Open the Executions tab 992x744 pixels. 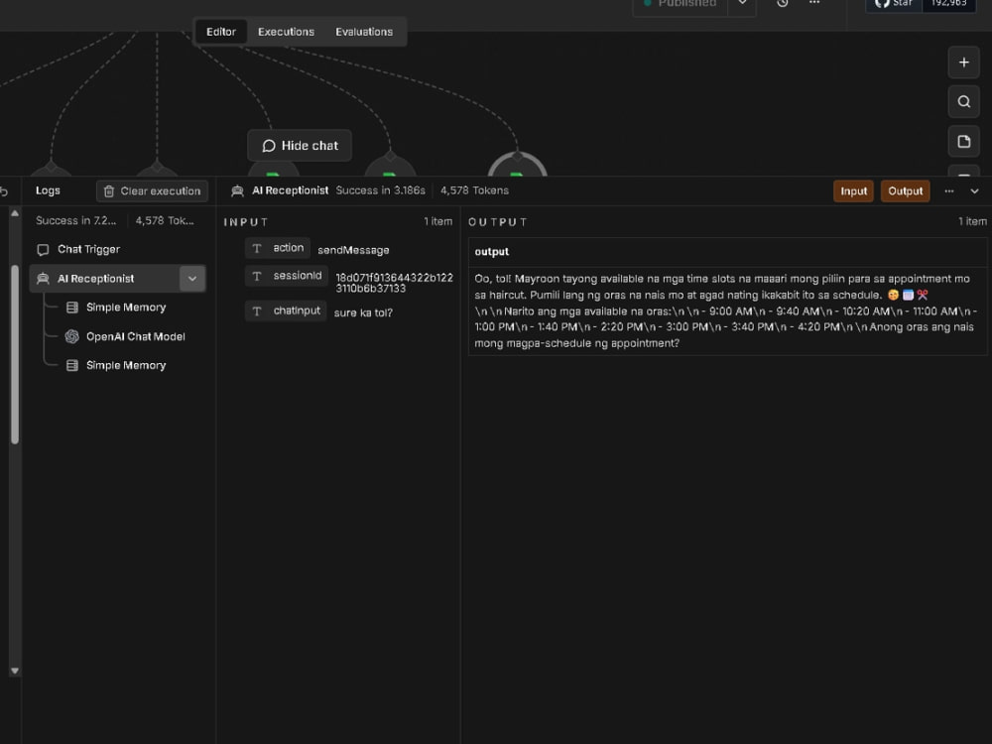[x=286, y=32]
